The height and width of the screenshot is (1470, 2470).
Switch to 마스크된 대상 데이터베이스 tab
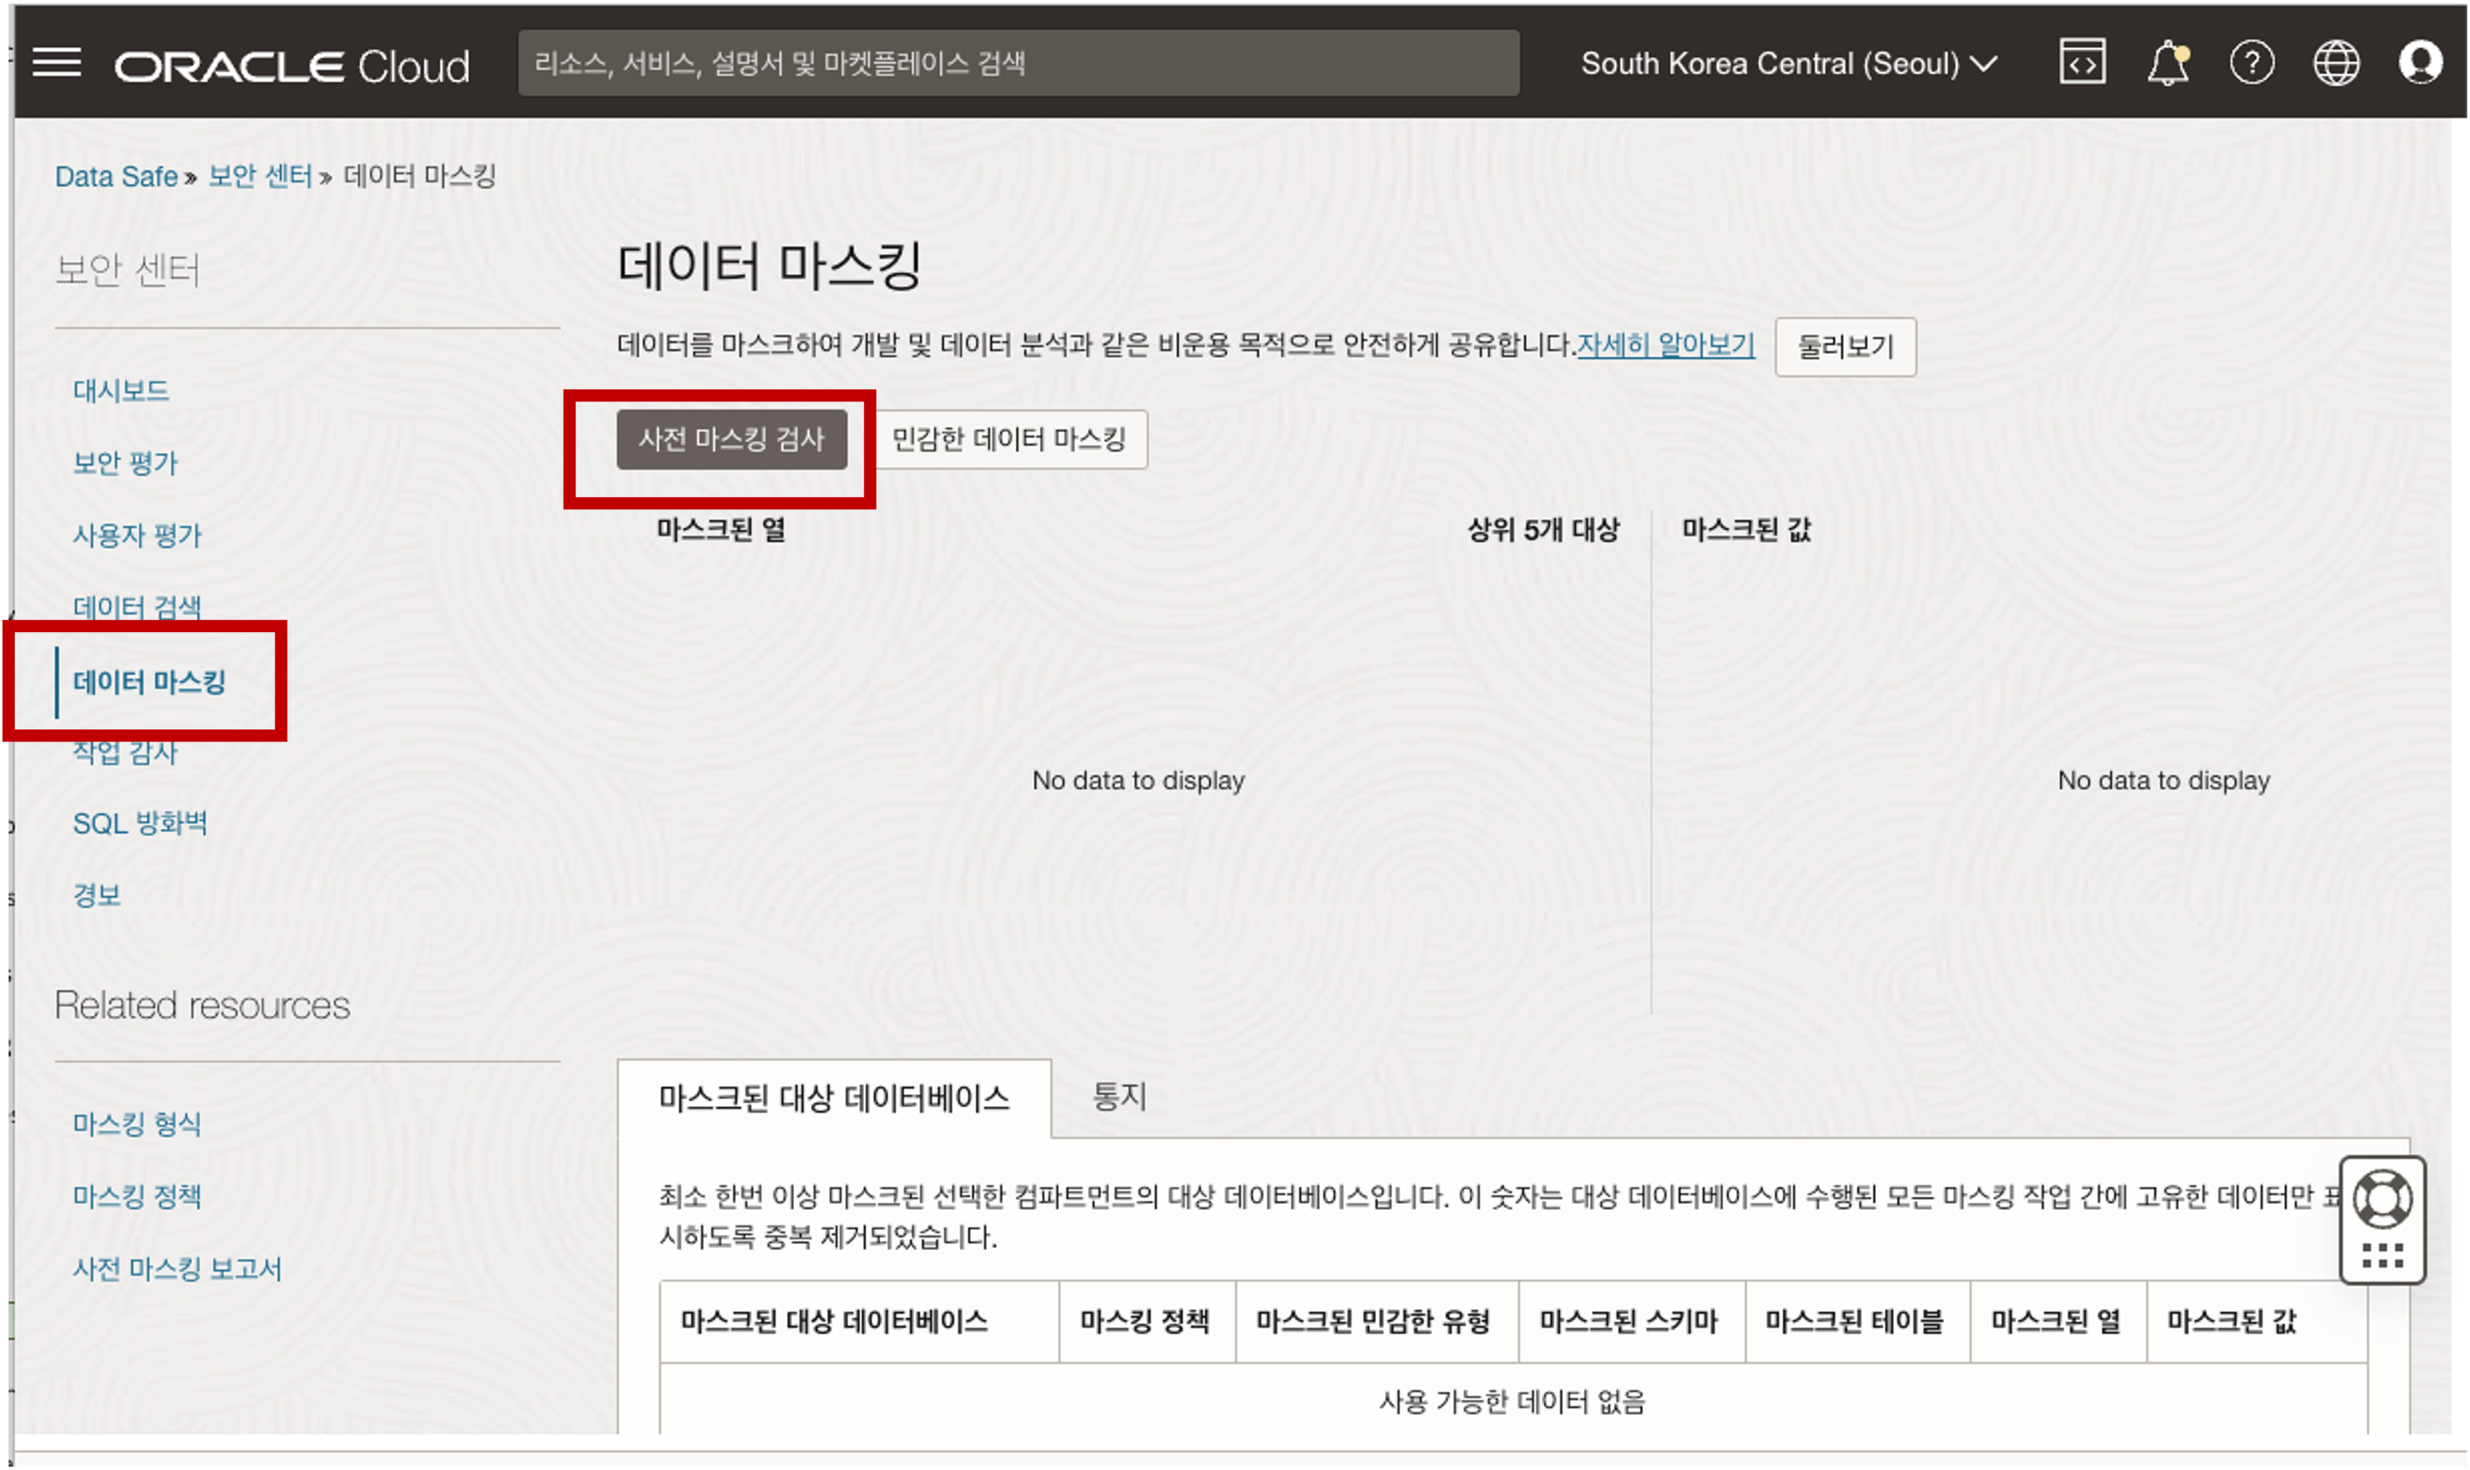(834, 1097)
